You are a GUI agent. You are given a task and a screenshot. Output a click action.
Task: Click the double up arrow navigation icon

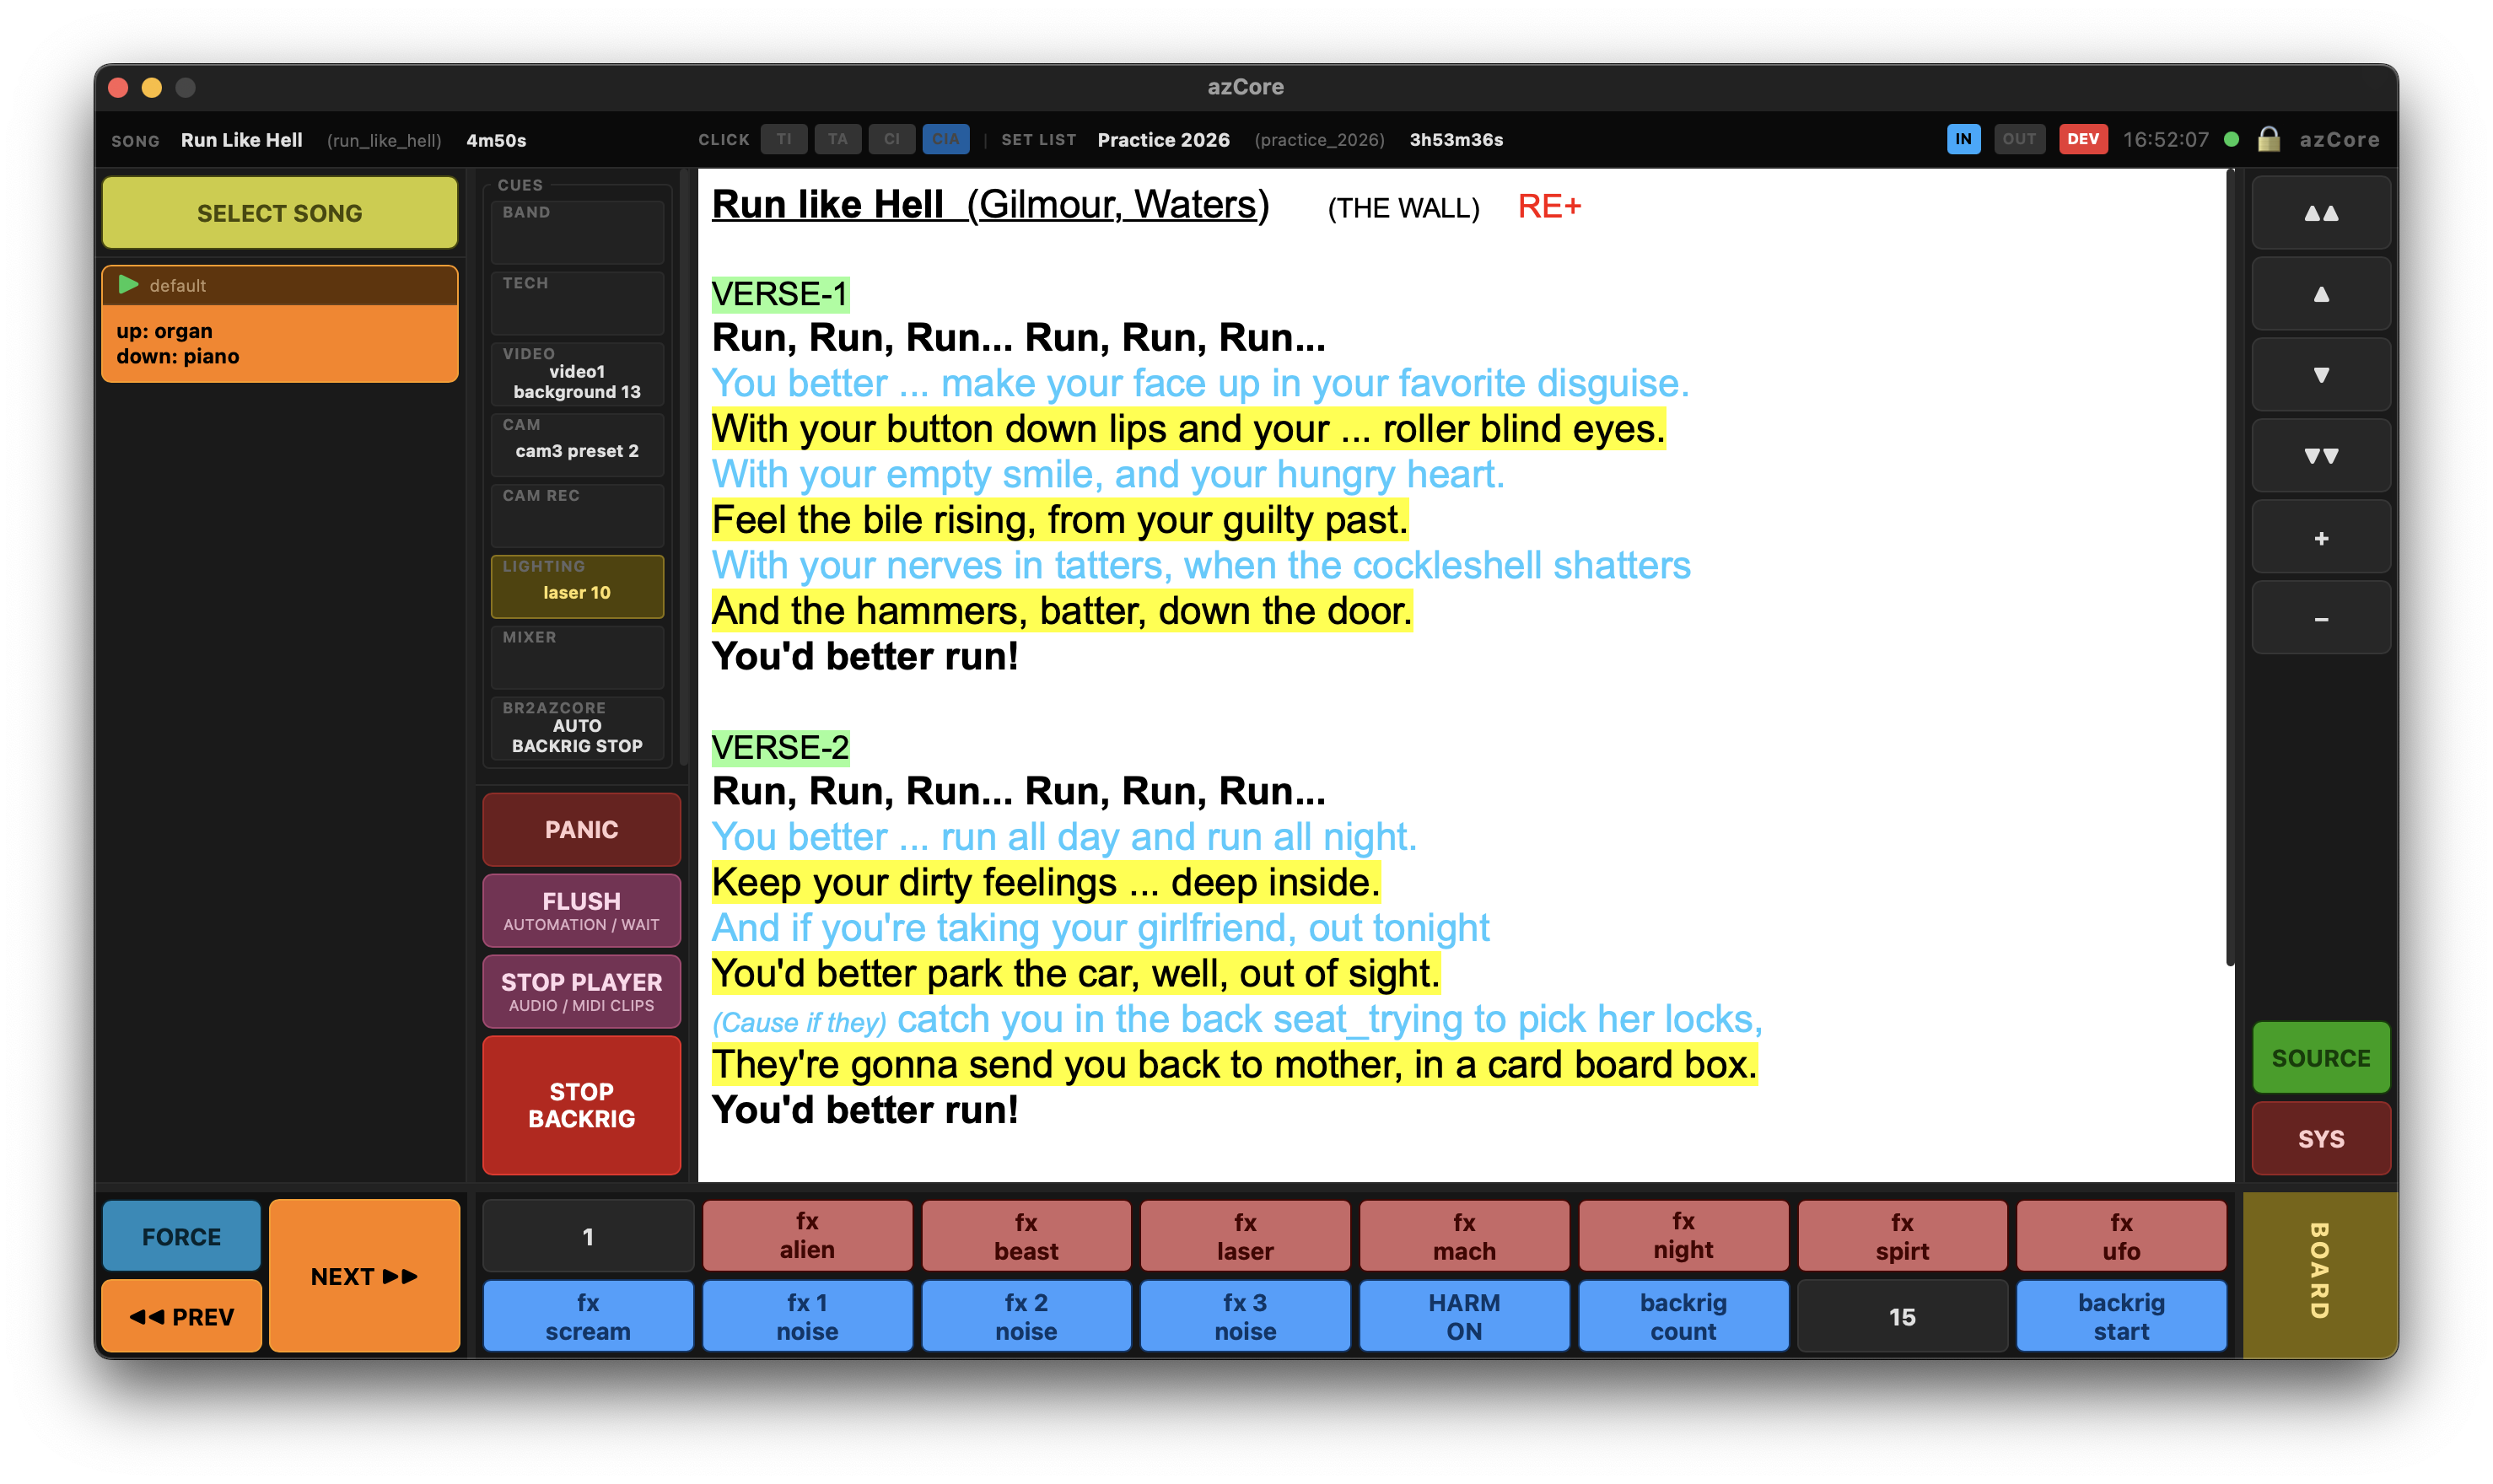tap(2320, 212)
